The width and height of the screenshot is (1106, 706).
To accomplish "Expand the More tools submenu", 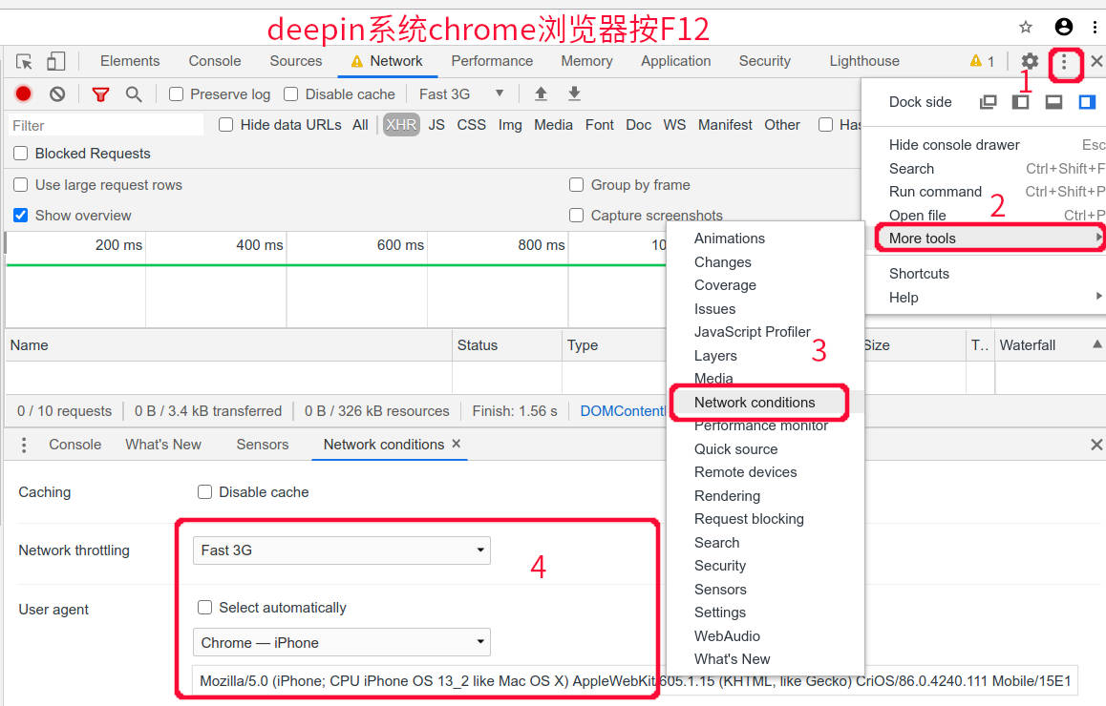I will [x=989, y=239].
